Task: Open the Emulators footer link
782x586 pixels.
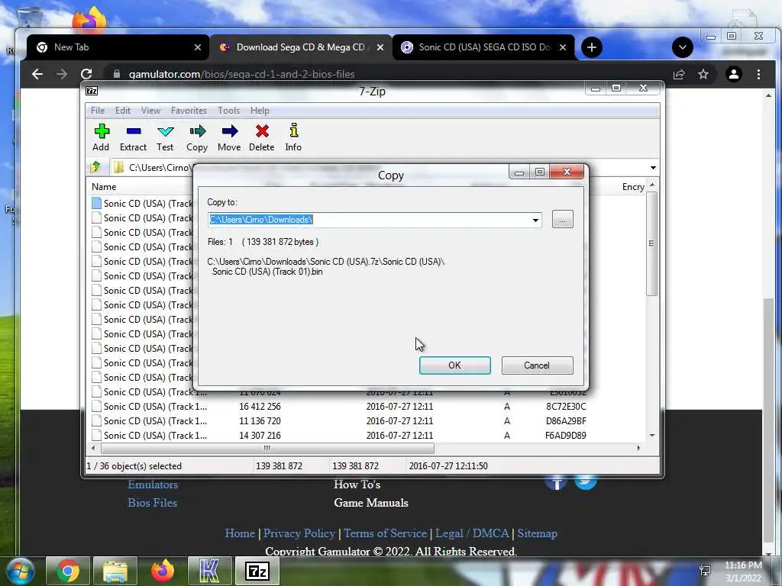Action: click(x=153, y=485)
